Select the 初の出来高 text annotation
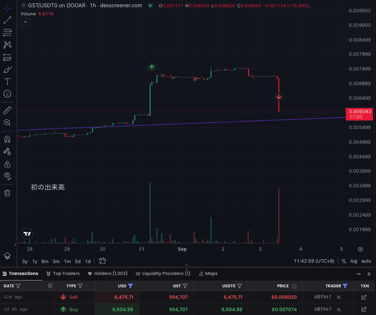Screen dimensions: 376x315 pyautogui.click(x=48, y=187)
